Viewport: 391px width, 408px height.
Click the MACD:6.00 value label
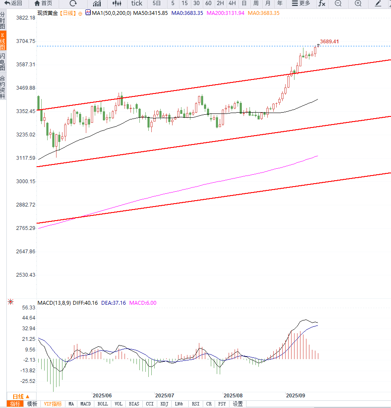143,303
